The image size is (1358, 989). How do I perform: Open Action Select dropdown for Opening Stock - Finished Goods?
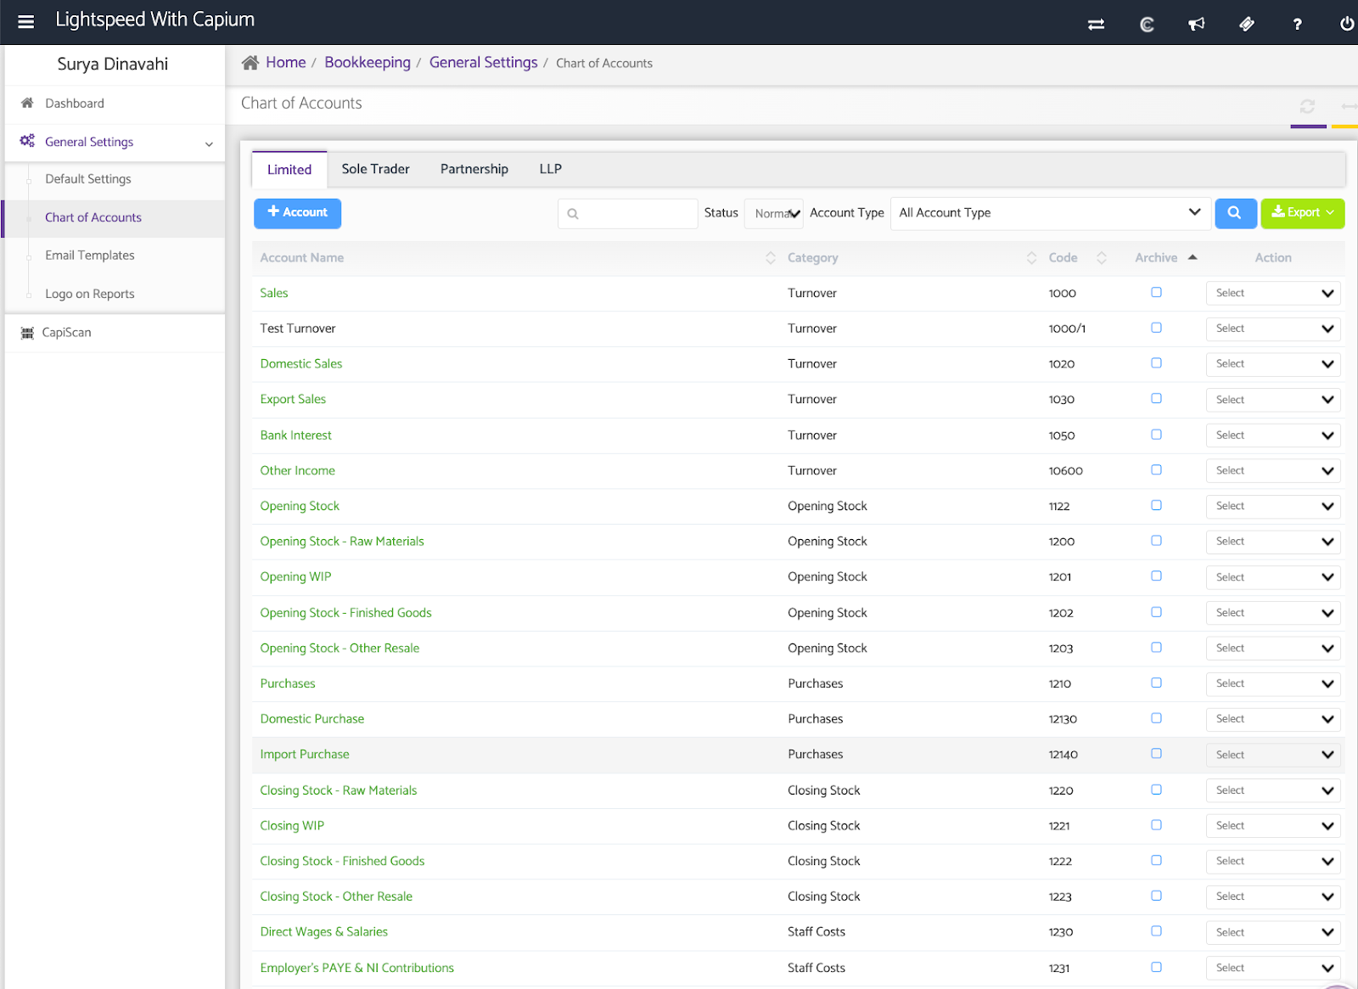1273,613
